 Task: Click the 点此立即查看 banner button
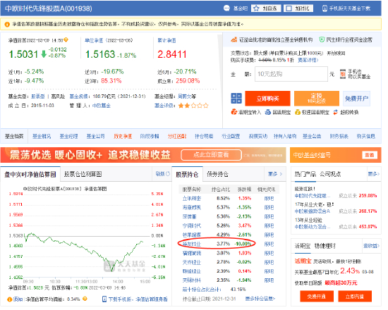coord(211,155)
